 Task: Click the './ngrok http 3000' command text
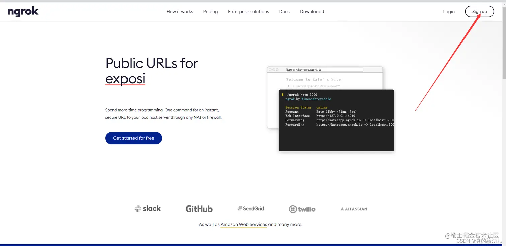[301, 95]
